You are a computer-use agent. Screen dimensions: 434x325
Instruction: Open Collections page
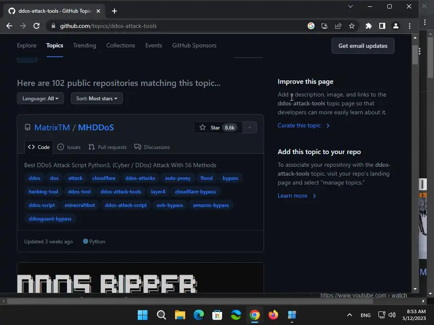pos(121,45)
